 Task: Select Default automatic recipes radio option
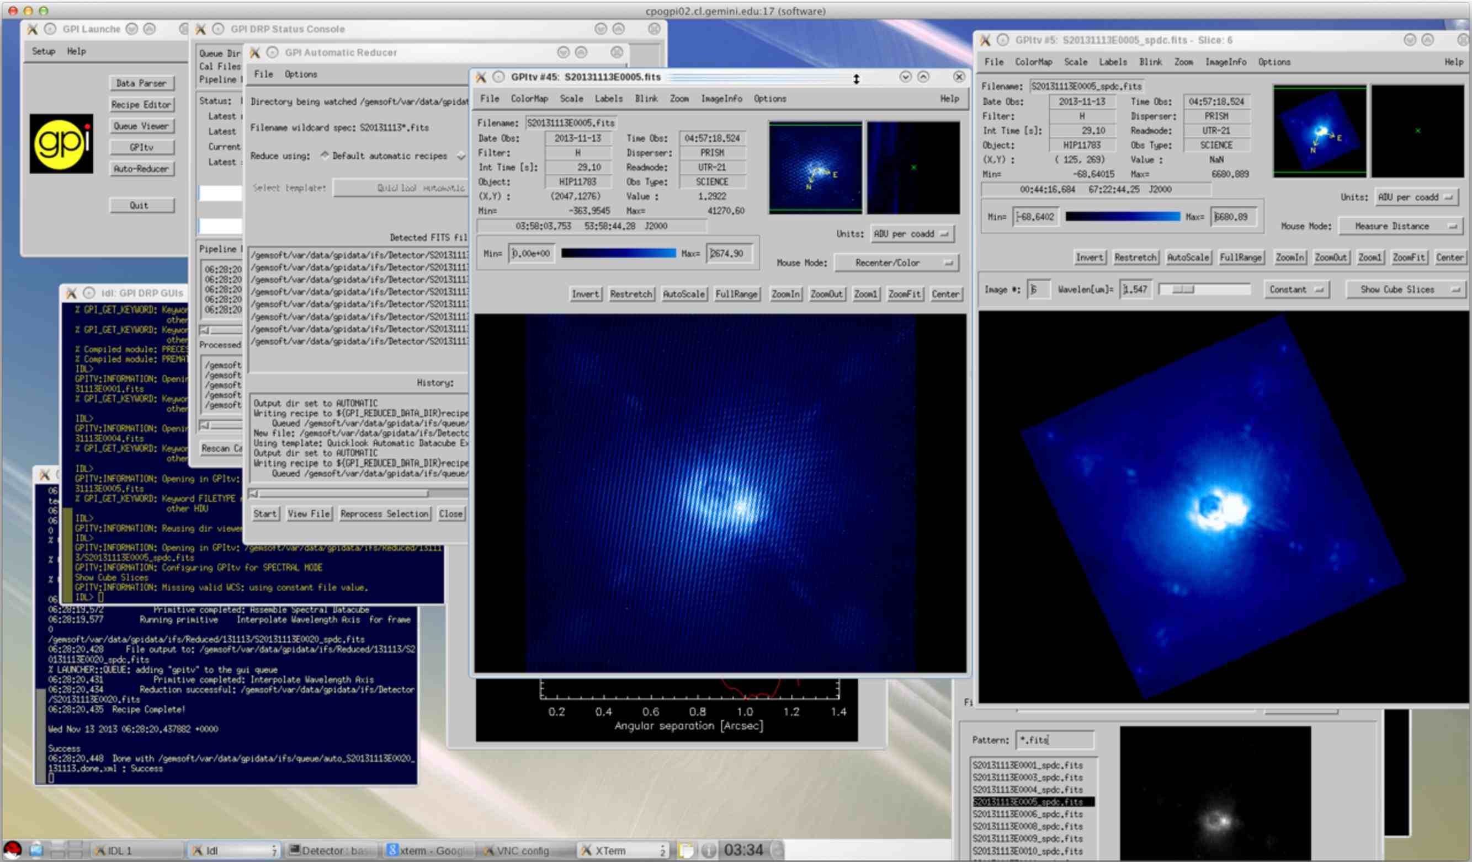325,156
